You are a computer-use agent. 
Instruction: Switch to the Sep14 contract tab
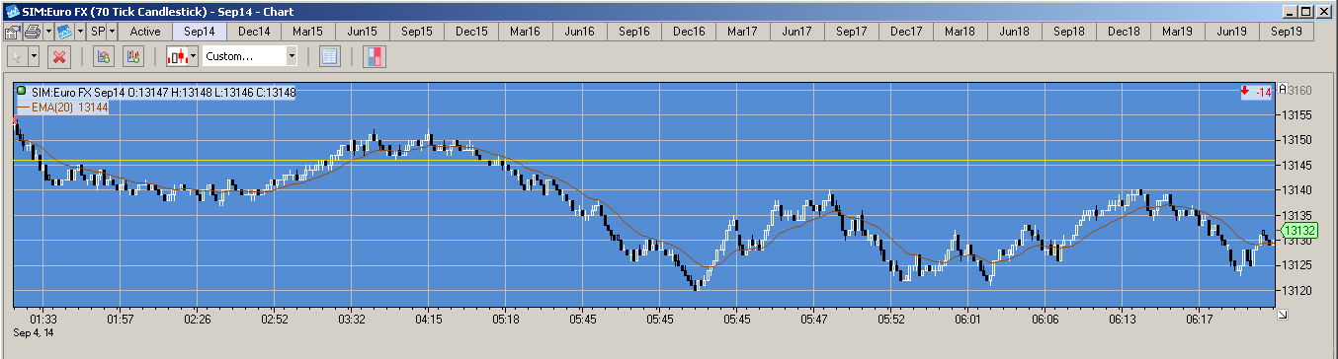pyautogui.click(x=200, y=31)
